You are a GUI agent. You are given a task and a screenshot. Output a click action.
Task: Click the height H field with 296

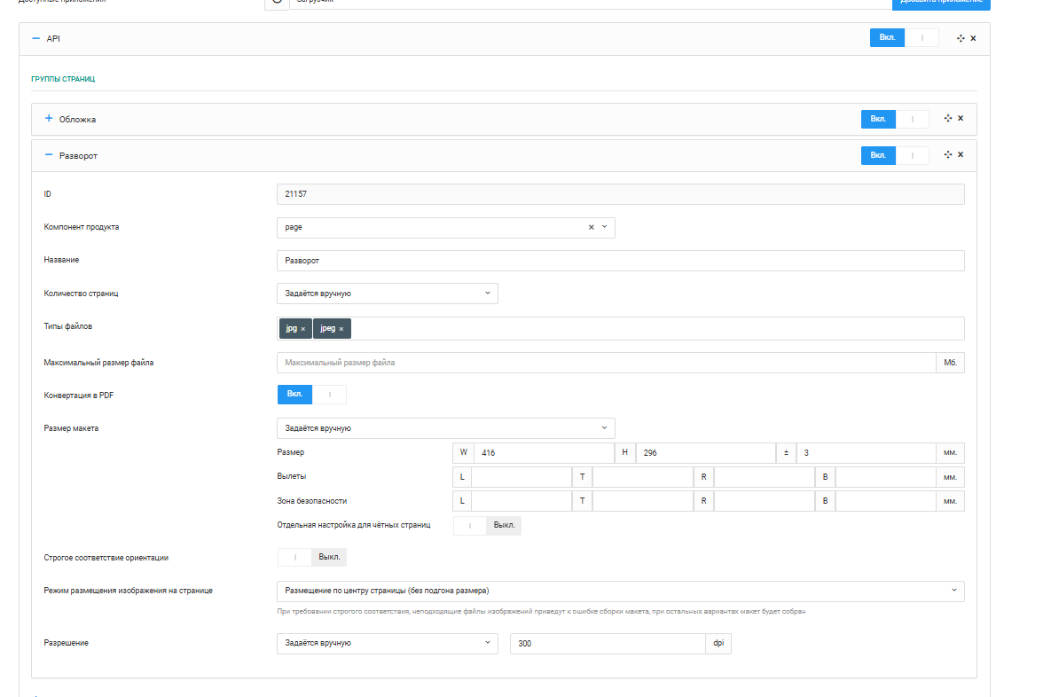click(705, 453)
